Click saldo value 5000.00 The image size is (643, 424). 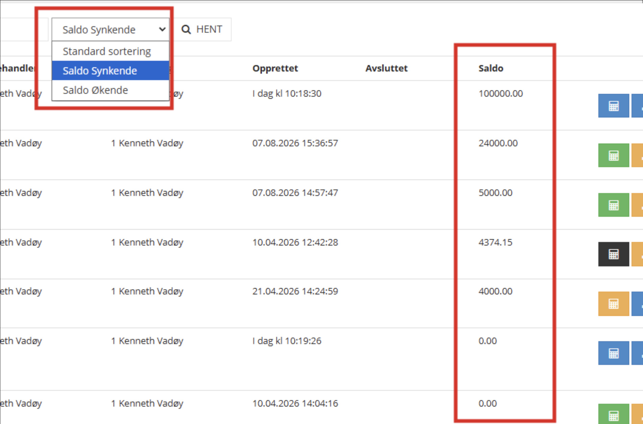point(495,193)
